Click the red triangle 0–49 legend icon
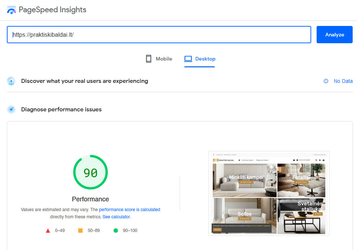 click(x=48, y=231)
